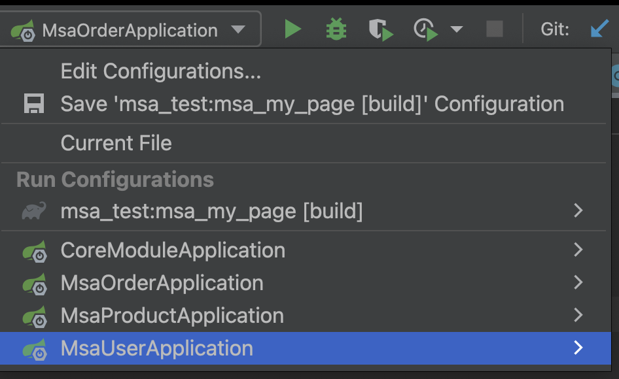Click the Spring Boot icon beside CoreModuleApplication
This screenshot has width=619, height=379.
(35, 251)
